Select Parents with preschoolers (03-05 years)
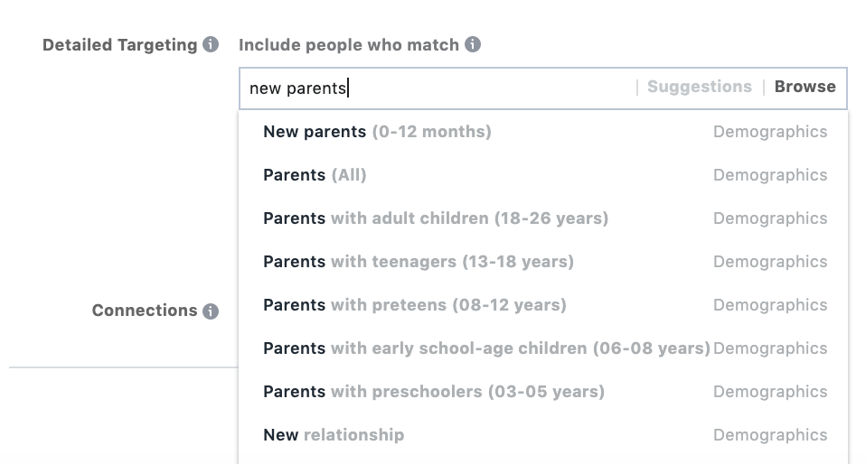866x464 pixels. (x=434, y=392)
